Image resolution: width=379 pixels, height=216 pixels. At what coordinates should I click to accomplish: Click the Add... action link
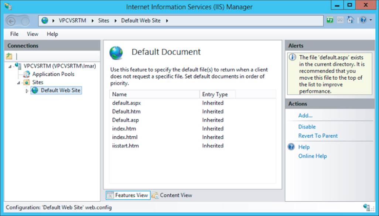coord(305,115)
